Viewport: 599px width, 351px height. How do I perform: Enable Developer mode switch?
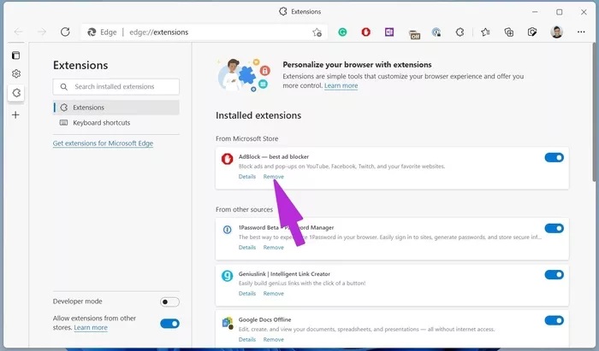[x=169, y=301]
